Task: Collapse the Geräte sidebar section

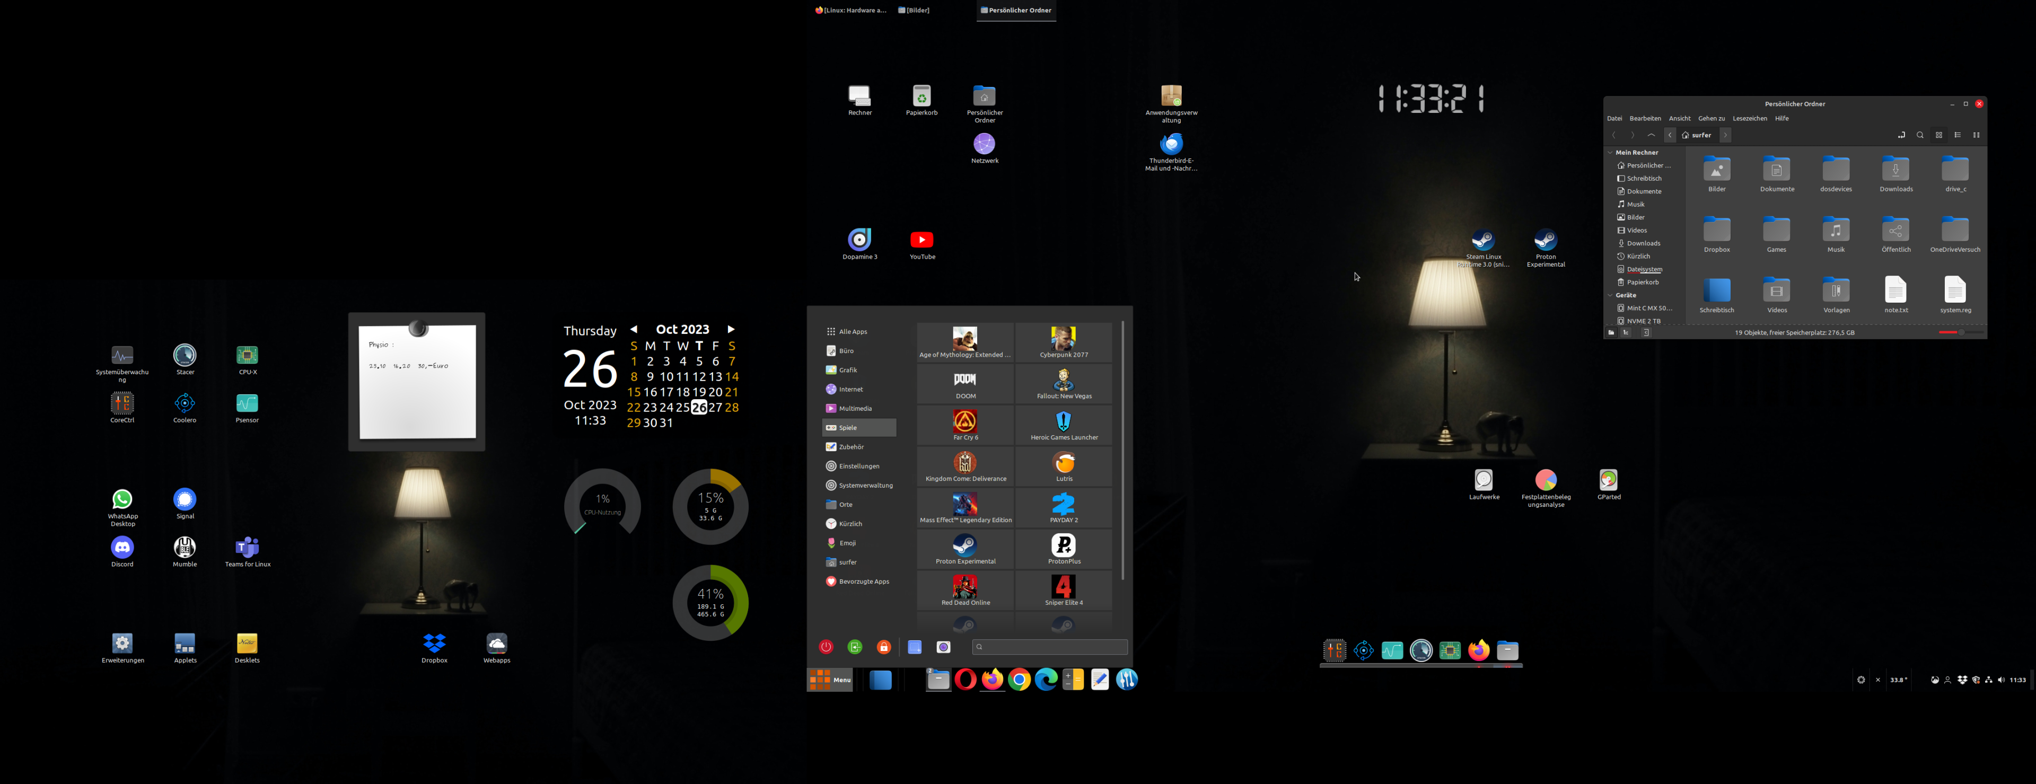Action: click(1610, 295)
